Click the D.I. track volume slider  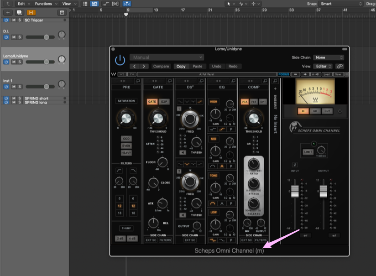(40, 37)
